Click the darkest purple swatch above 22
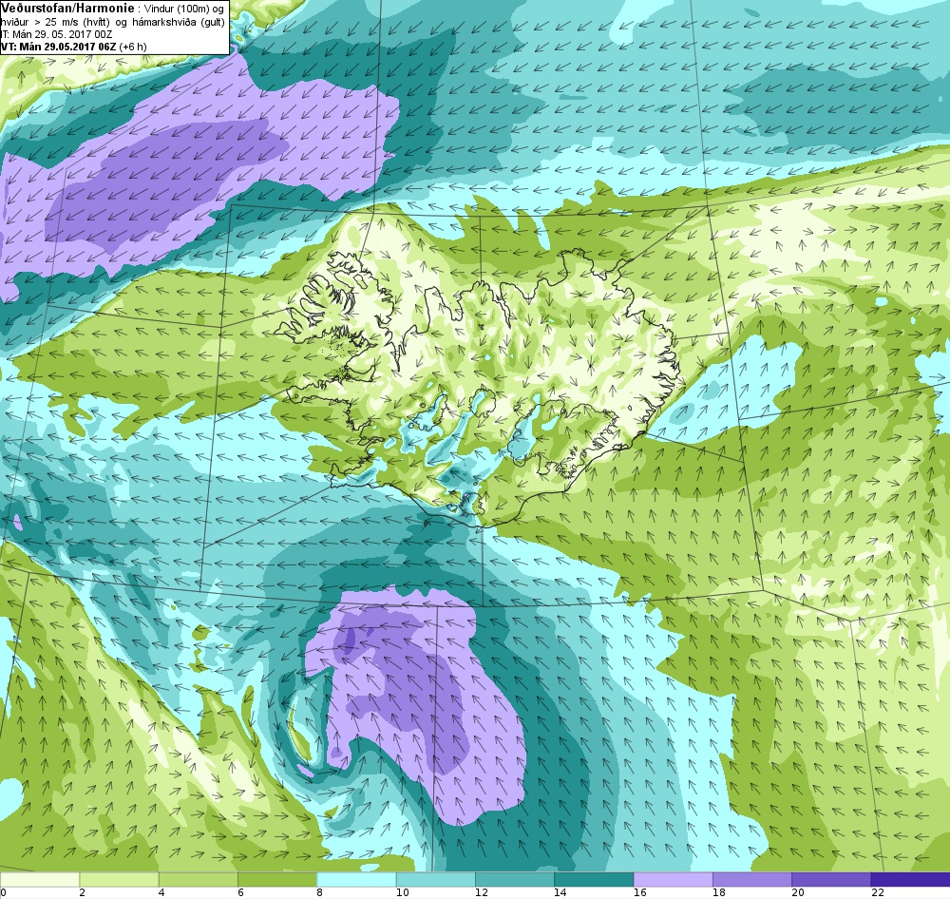 910,879
